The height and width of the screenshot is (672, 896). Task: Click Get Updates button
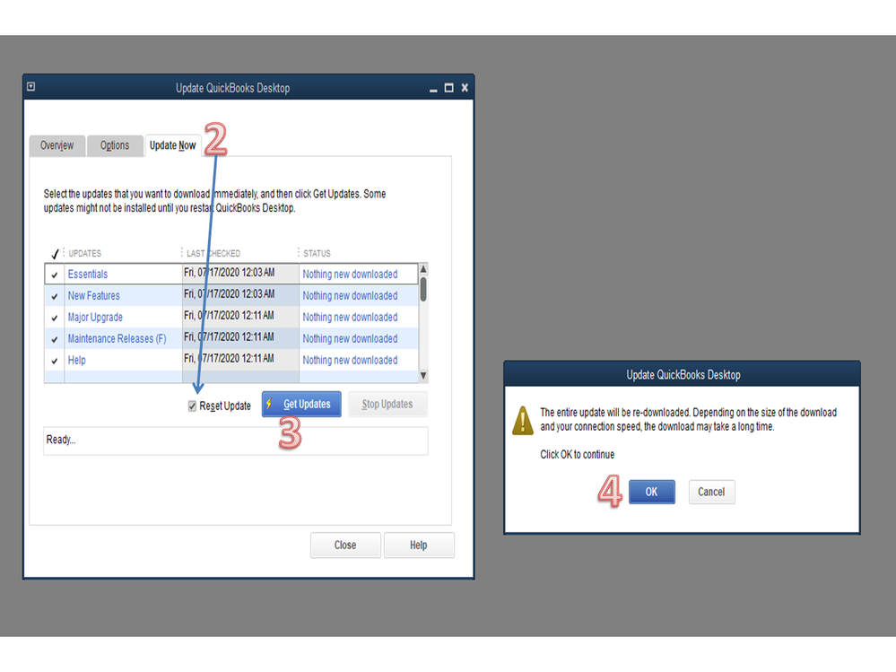click(x=301, y=404)
